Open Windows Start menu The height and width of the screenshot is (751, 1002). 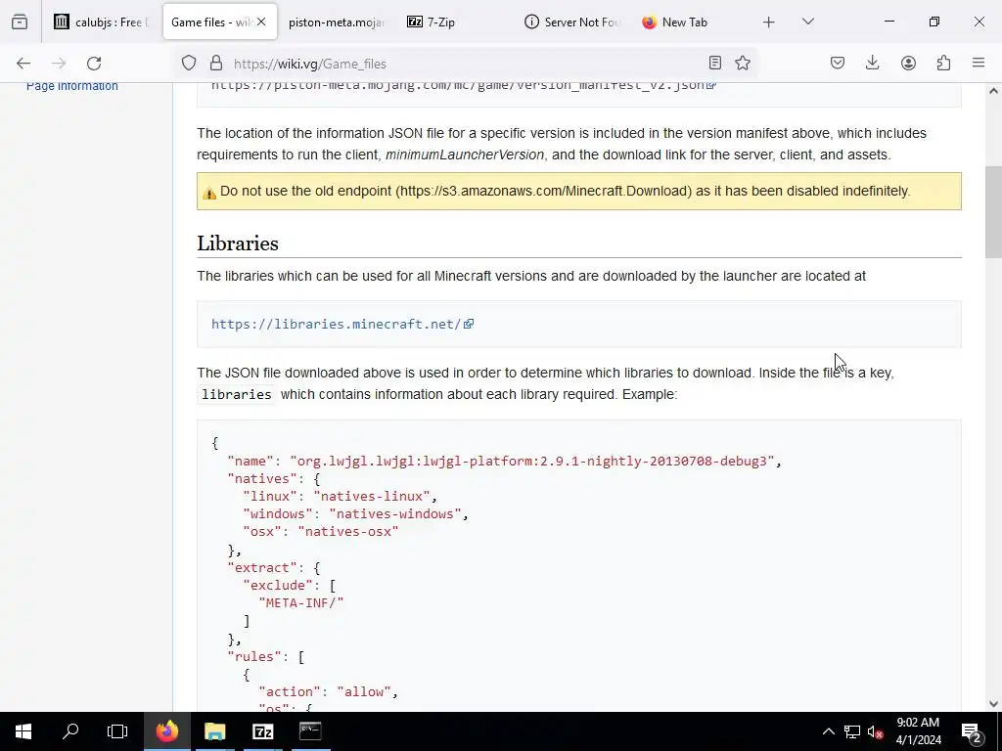point(23,731)
